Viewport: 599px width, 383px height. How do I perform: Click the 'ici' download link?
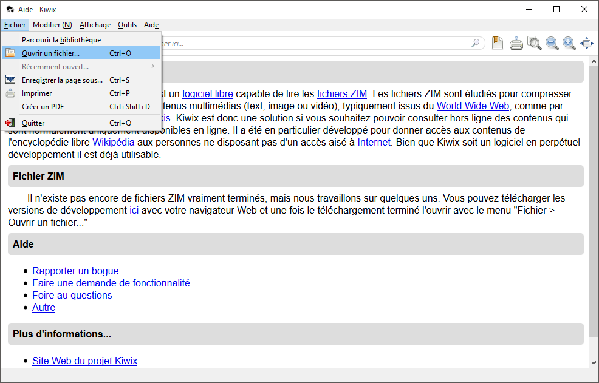pos(134,211)
